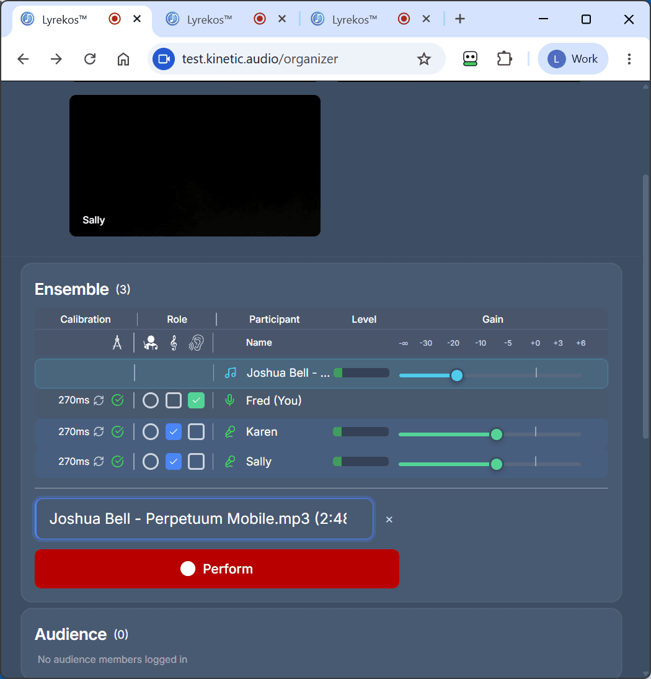Click the music note icon beside Joshua Bell

pos(231,373)
